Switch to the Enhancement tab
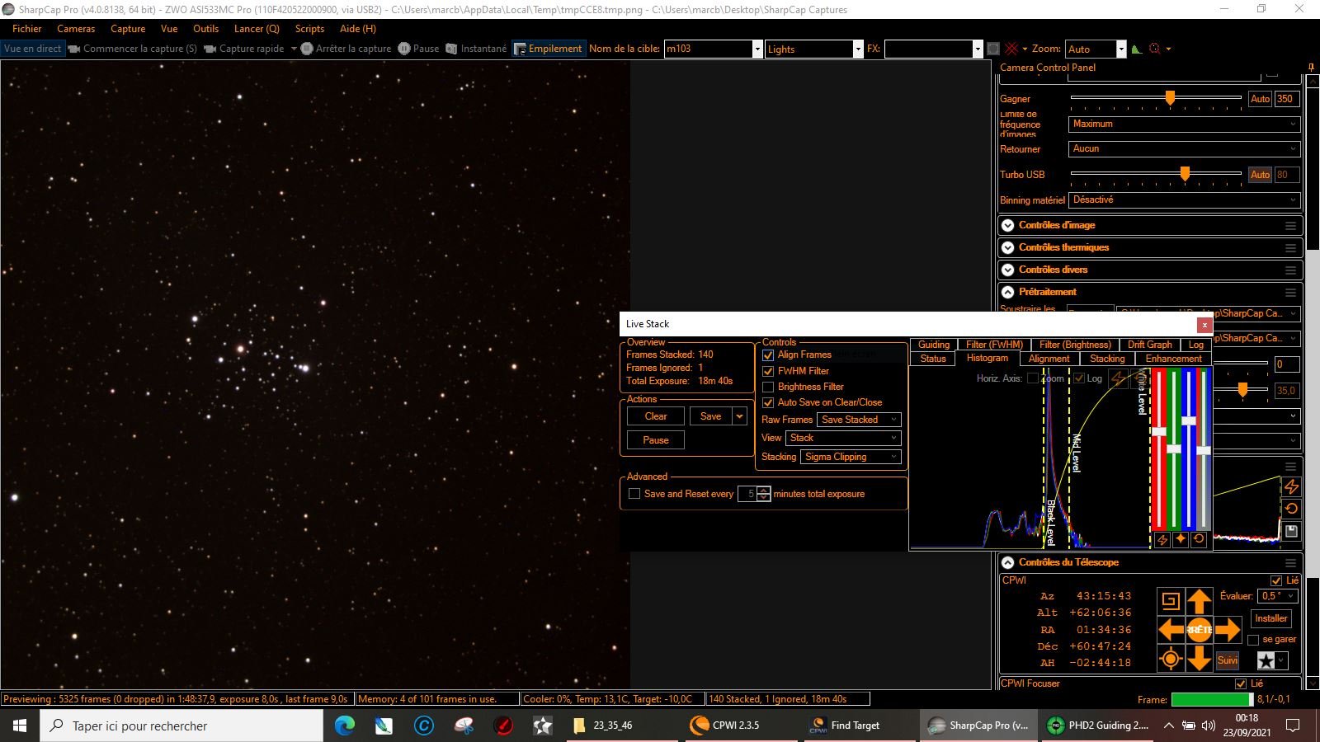The width and height of the screenshot is (1320, 742). pyautogui.click(x=1173, y=359)
